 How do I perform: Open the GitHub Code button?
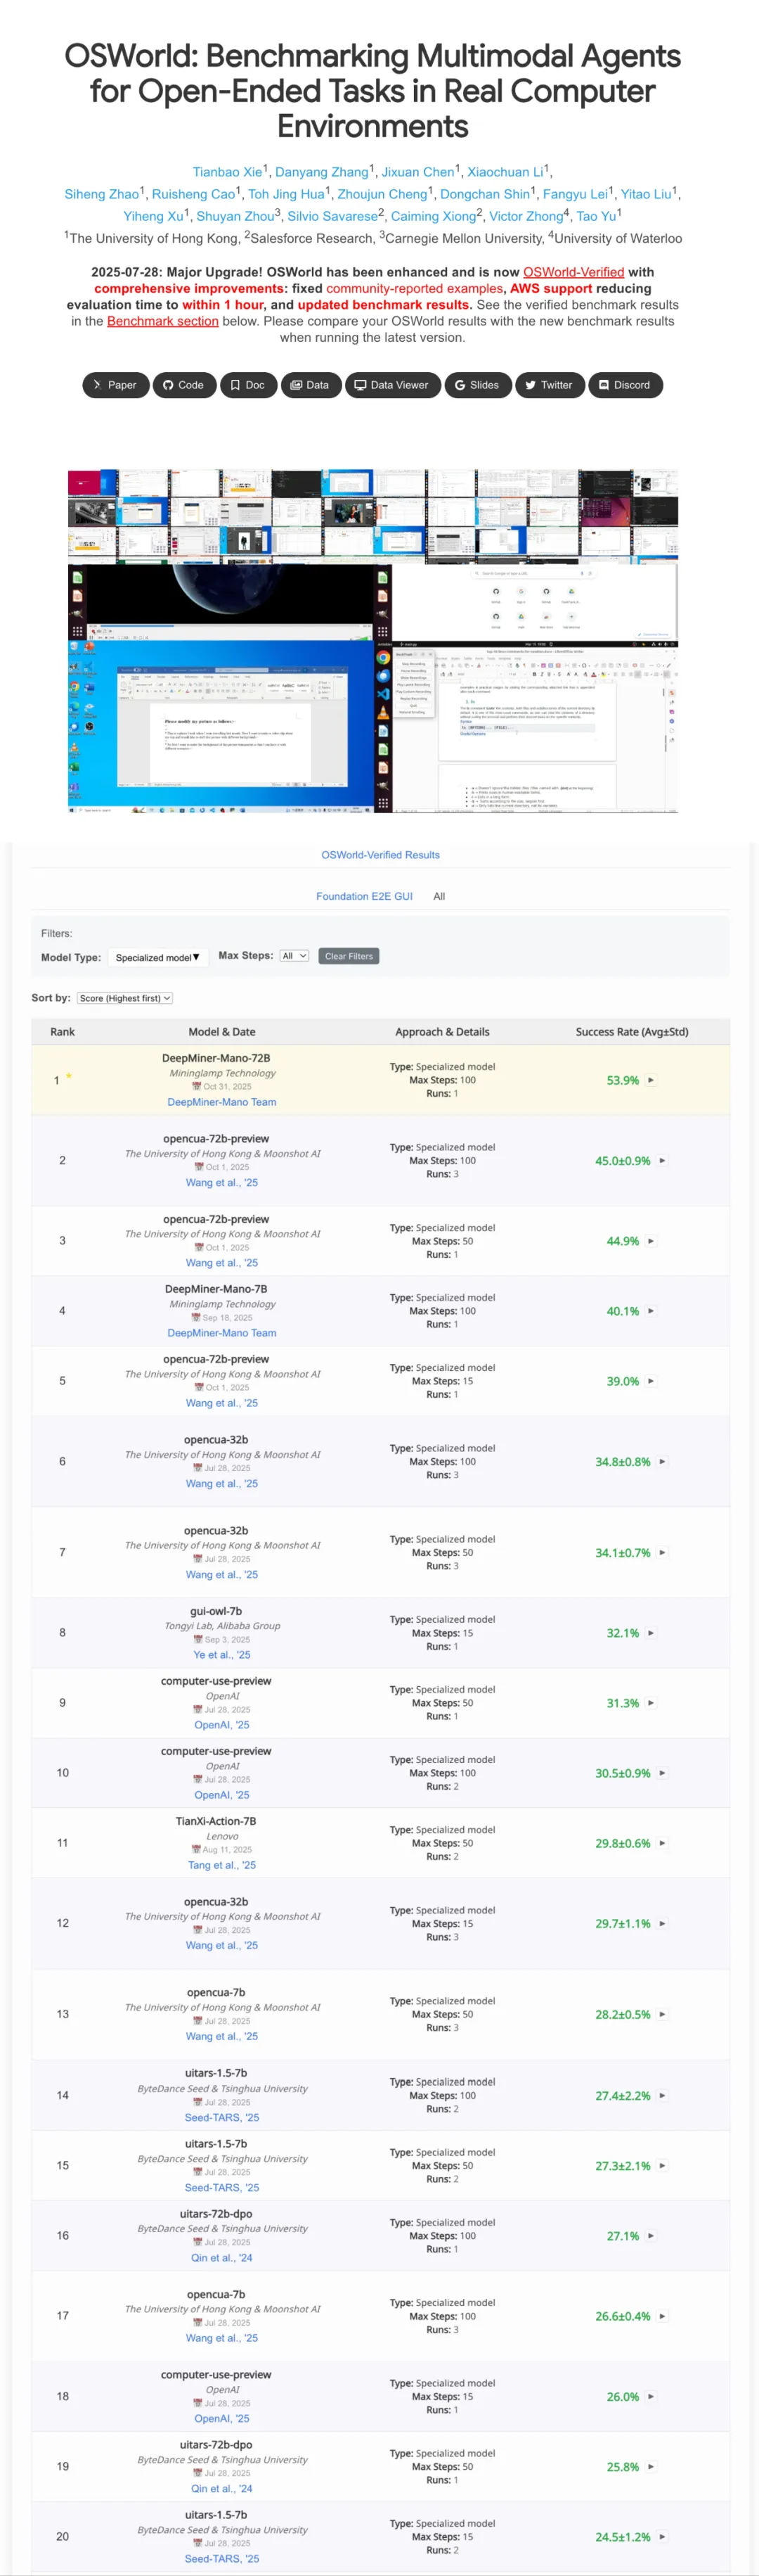tap(183, 385)
